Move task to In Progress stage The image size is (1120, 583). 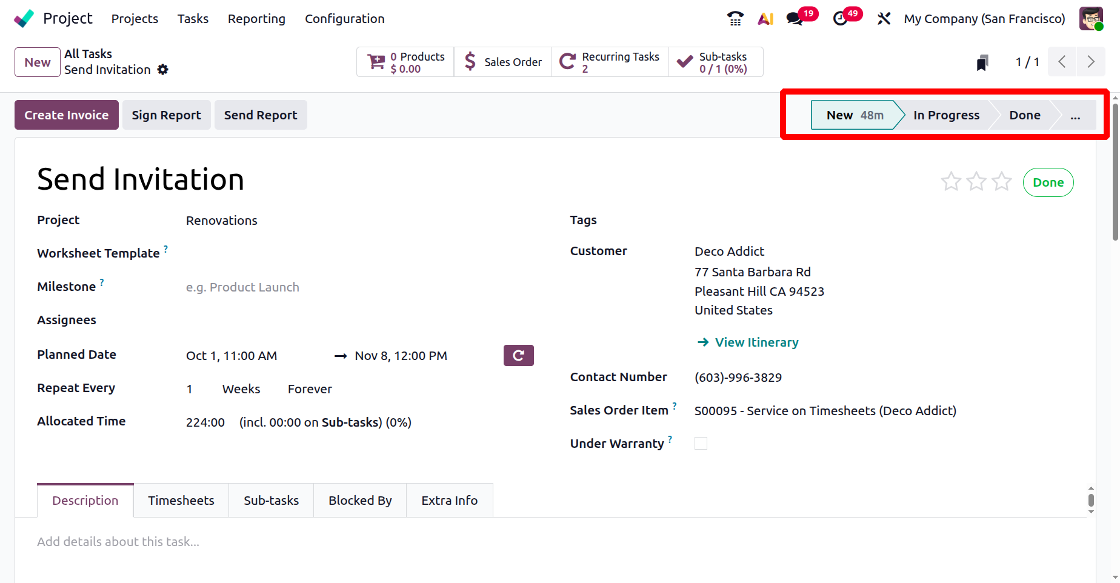[946, 115]
